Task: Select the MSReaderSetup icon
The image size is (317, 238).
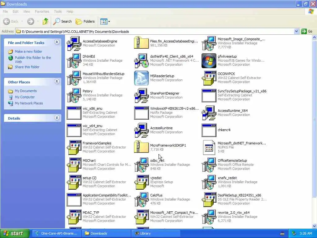Action: 141,78
